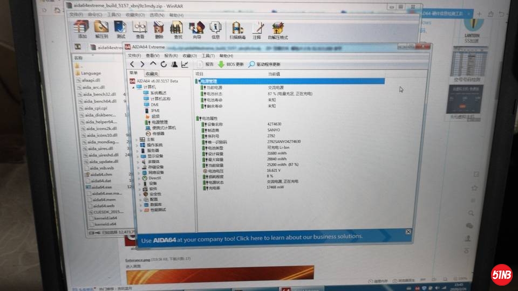Open AIDA64 工具(T) menu

pyautogui.click(x=208, y=56)
